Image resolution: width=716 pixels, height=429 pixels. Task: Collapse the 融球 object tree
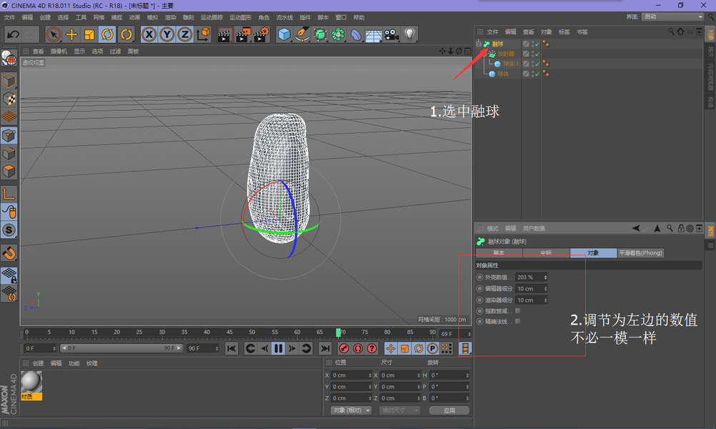click(x=479, y=44)
